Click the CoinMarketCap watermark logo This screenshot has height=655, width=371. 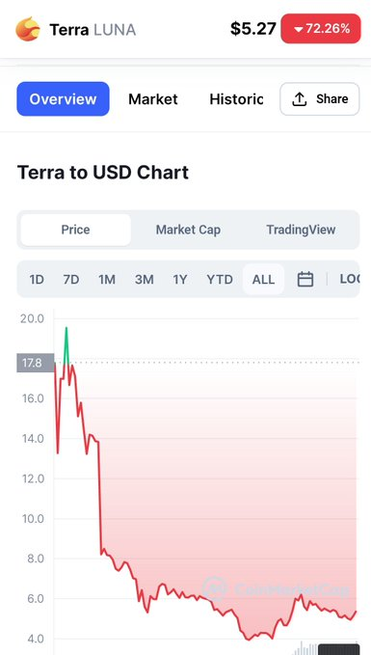215,589
